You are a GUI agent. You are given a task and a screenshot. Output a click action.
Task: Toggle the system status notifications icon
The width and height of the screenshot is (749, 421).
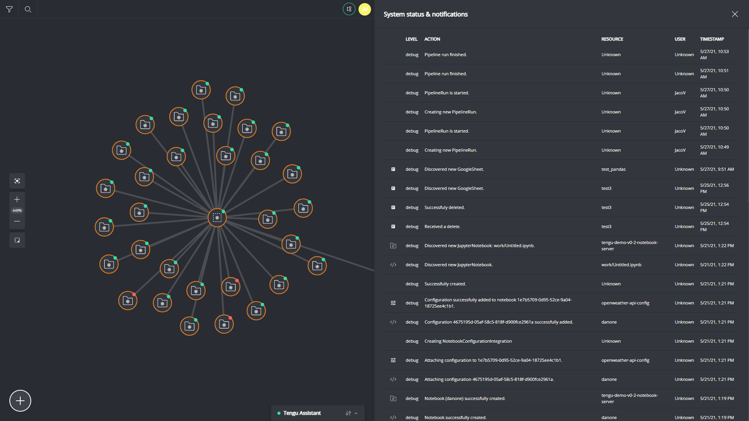tap(349, 9)
